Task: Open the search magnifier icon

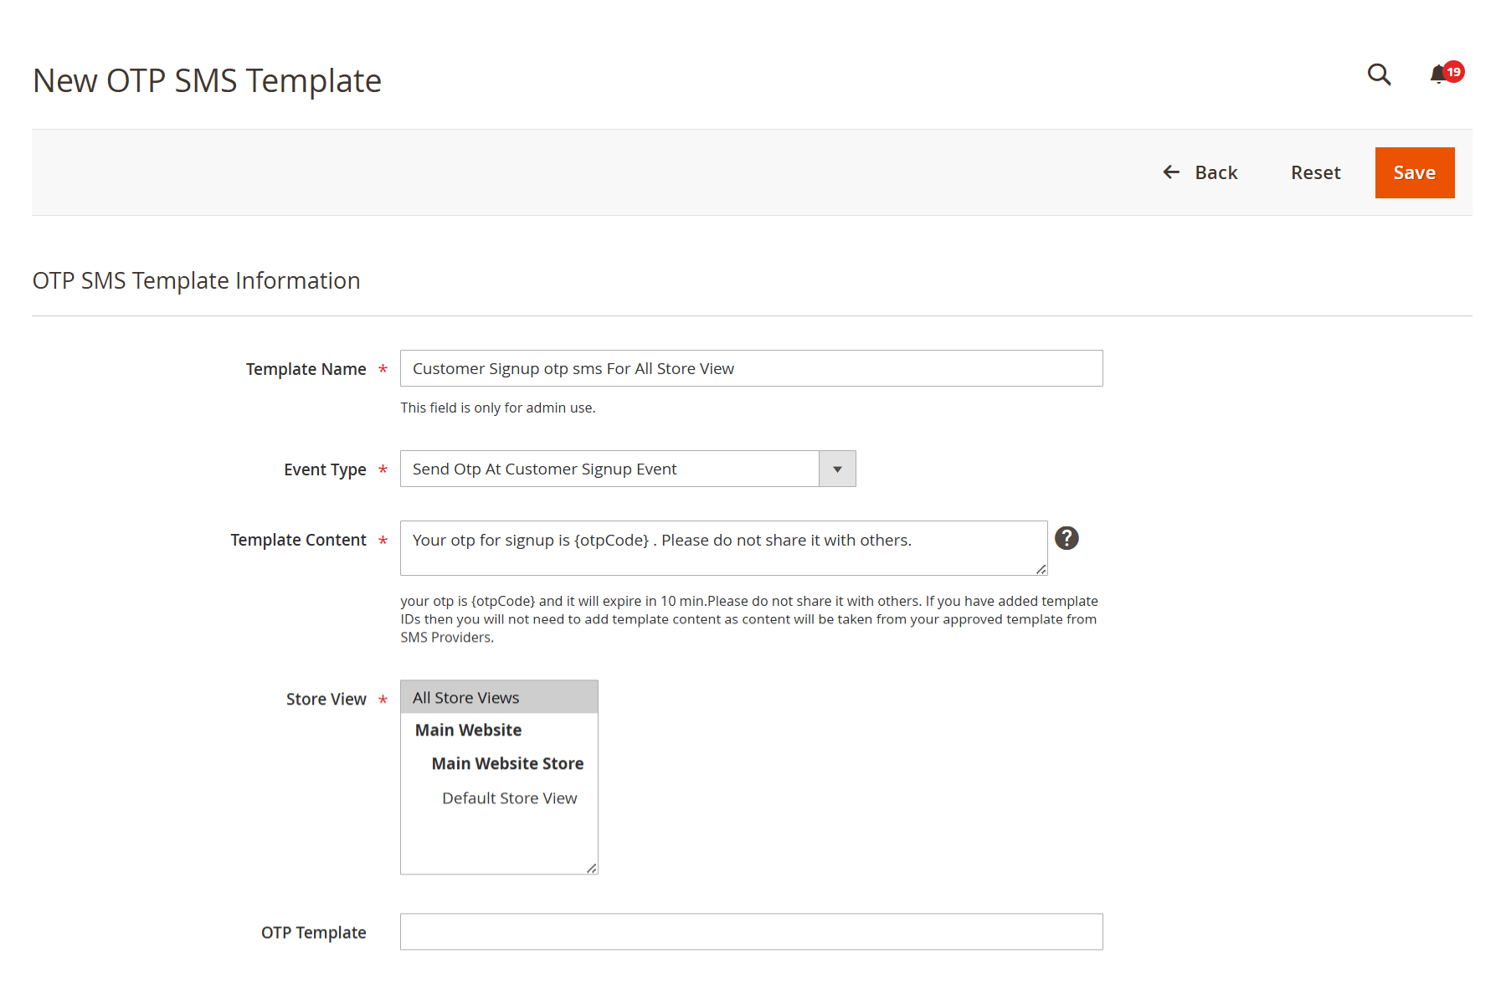Action: (x=1379, y=74)
